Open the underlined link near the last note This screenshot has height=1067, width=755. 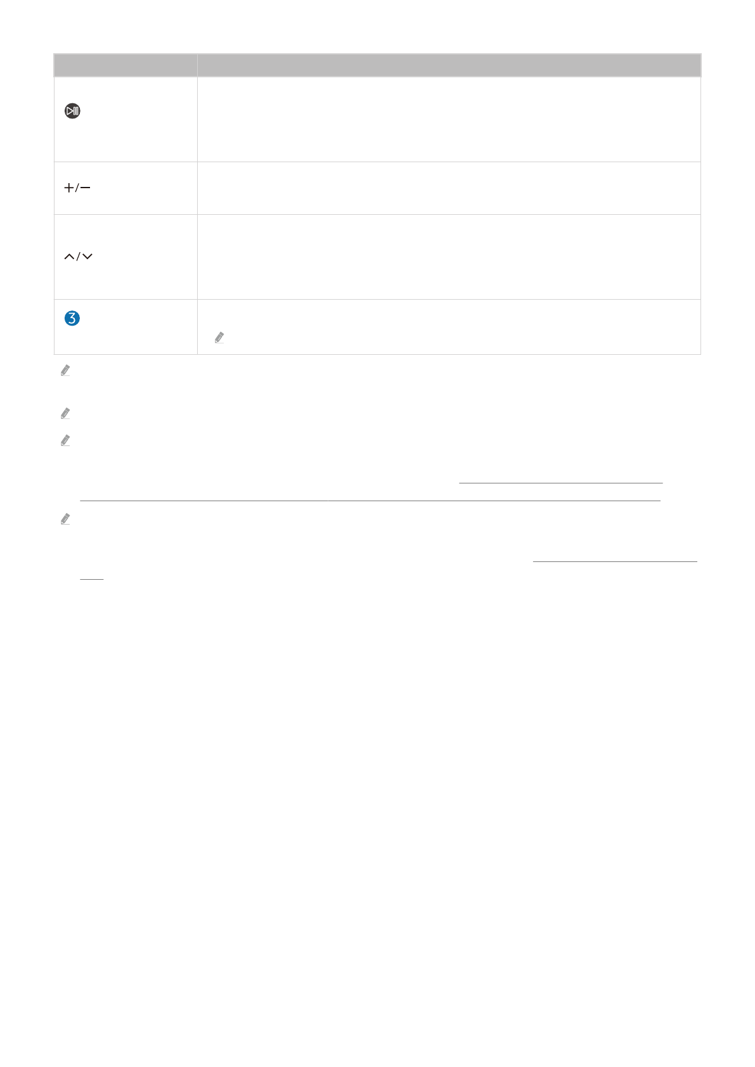(615, 561)
